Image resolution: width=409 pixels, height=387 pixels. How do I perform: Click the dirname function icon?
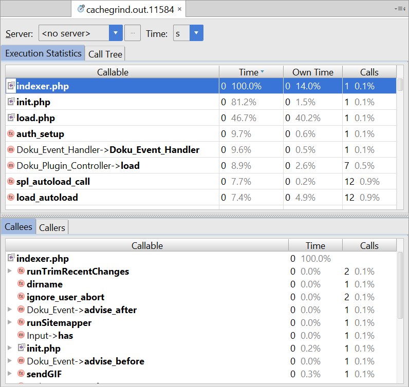pos(21,283)
